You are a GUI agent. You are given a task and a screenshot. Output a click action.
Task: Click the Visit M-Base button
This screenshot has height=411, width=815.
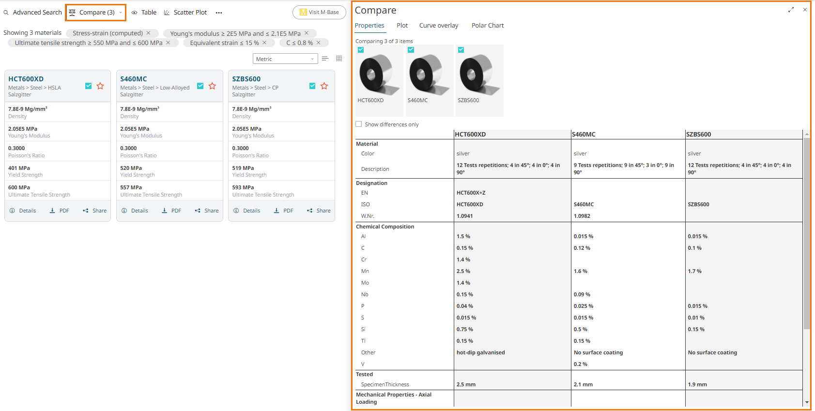tap(319, 12)
